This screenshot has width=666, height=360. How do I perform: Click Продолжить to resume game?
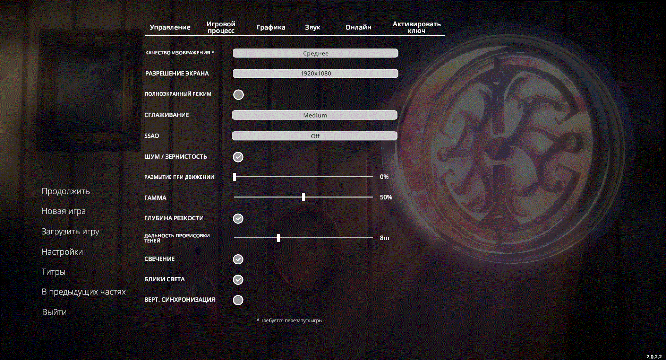point(66,191)
